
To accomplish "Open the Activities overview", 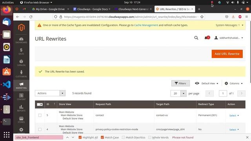I will point(8,2).
